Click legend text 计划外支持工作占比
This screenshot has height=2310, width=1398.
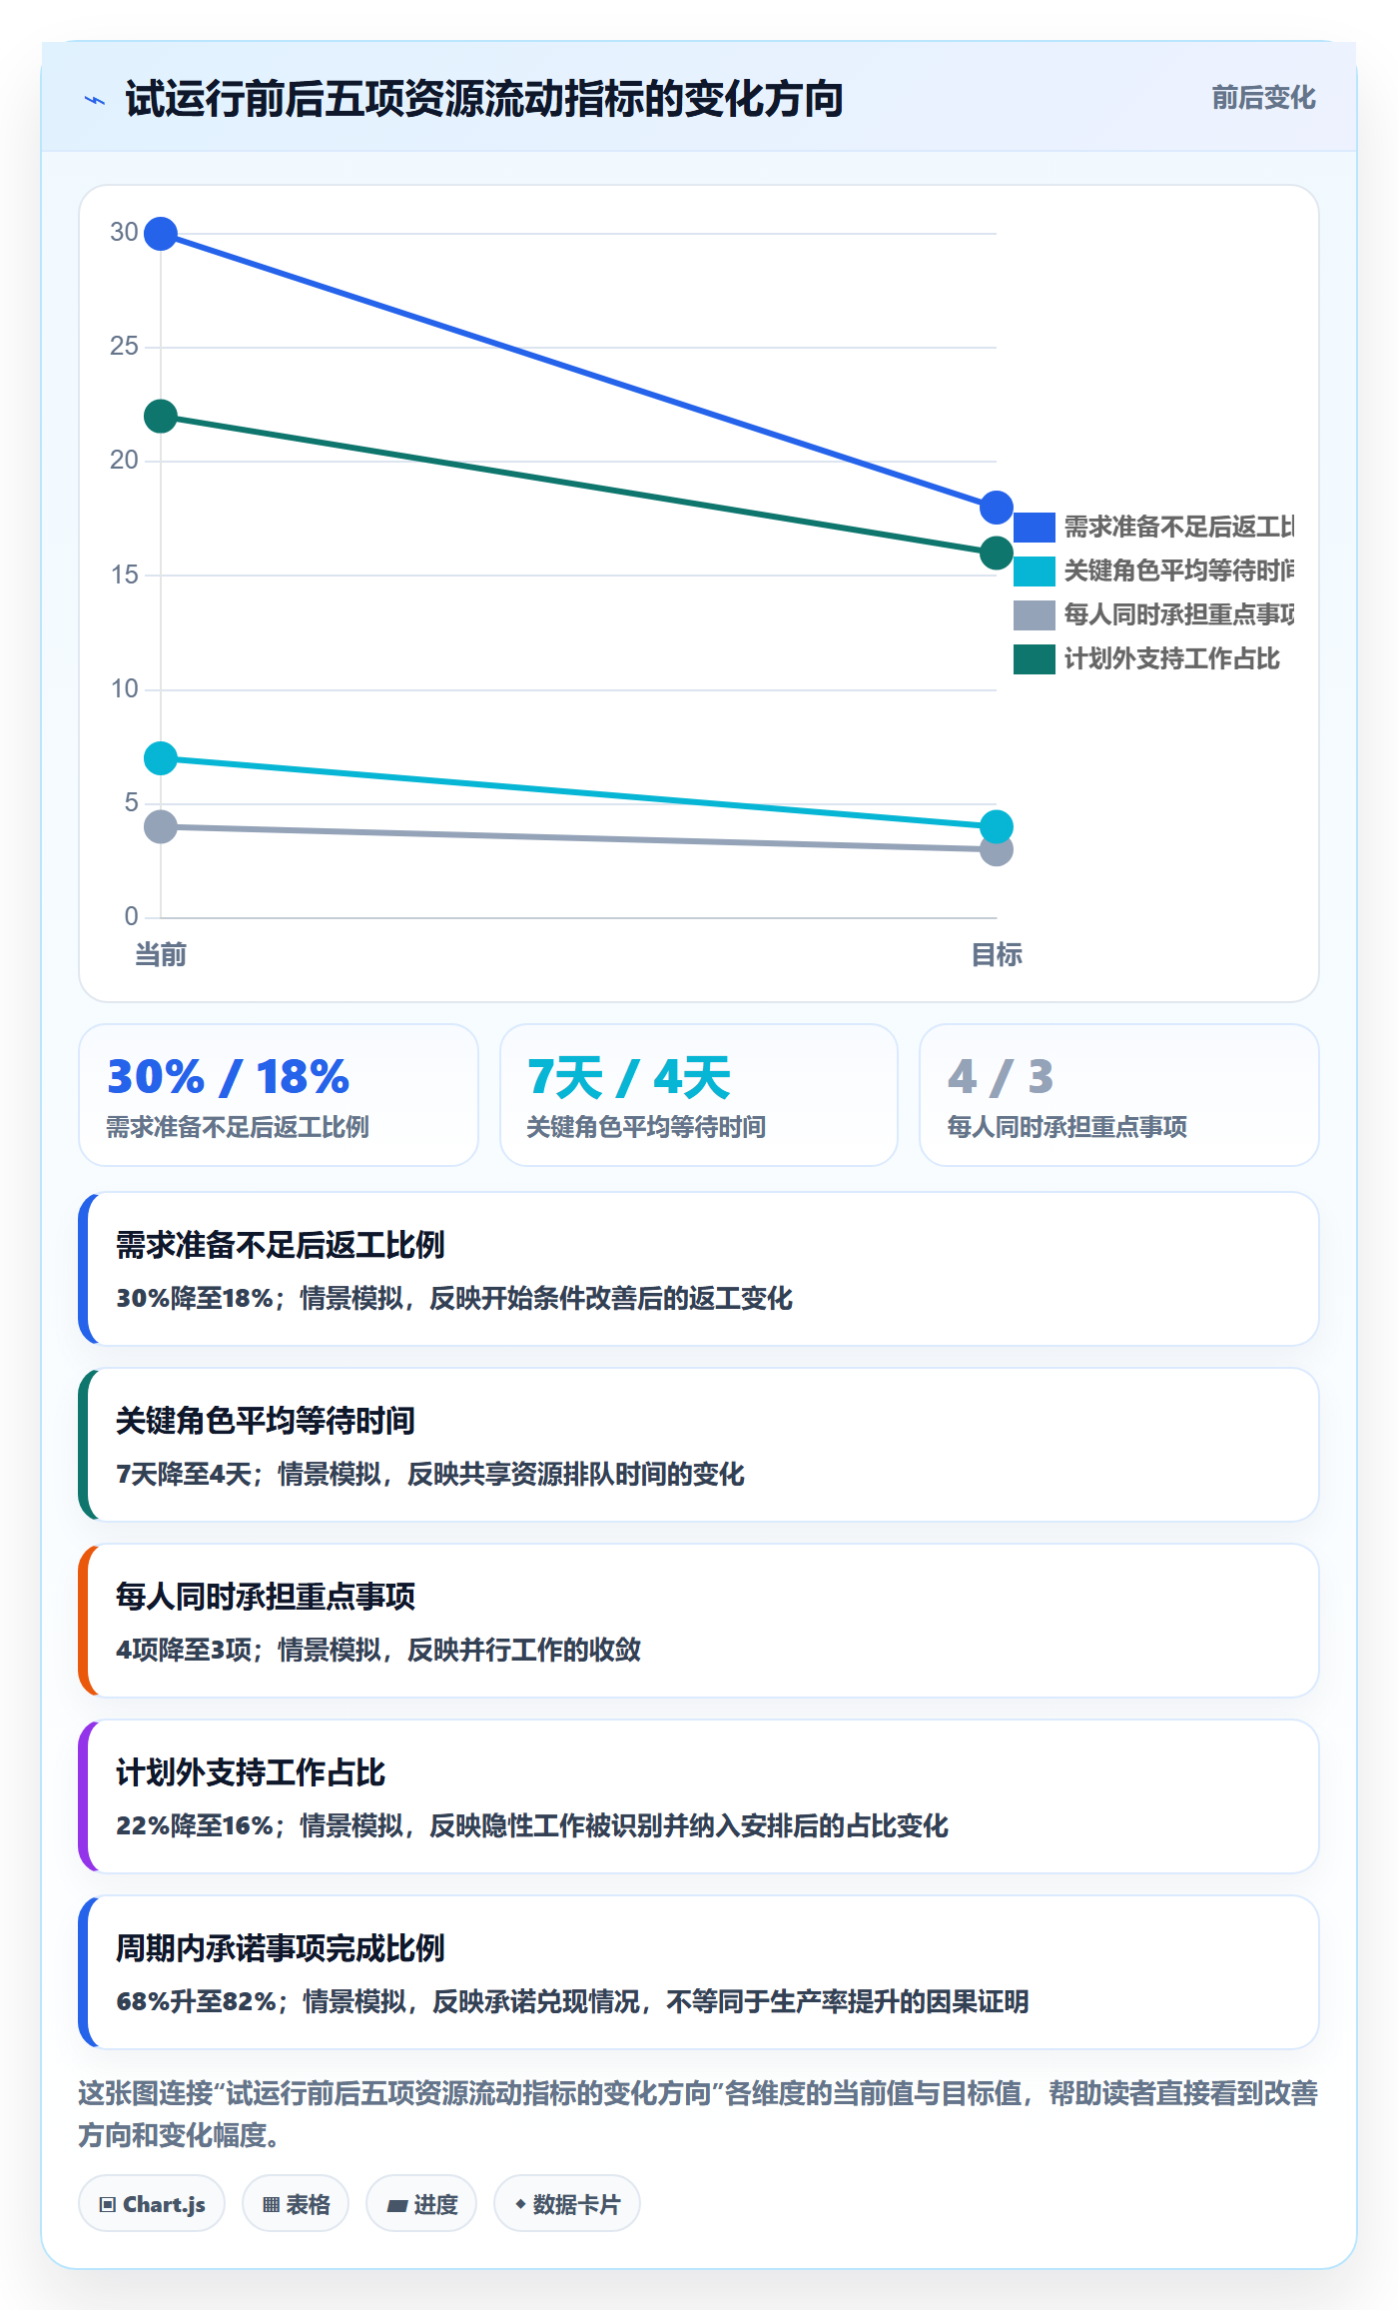click(1172, 658)
